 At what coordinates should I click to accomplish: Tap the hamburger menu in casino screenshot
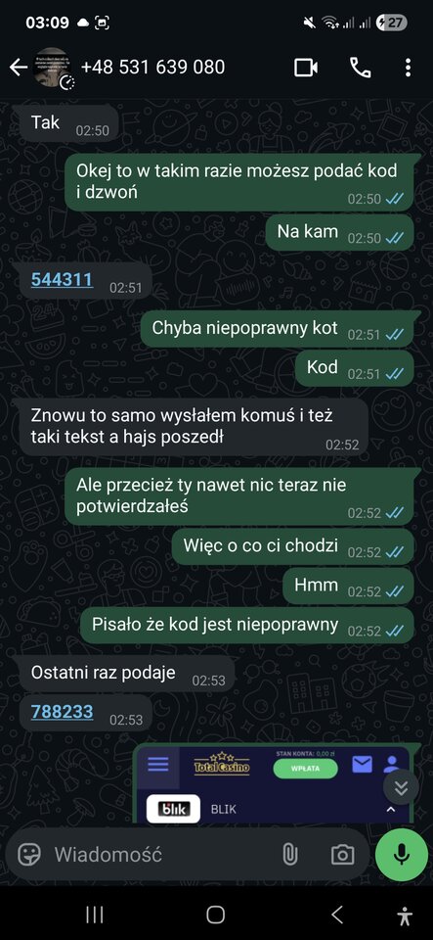click(158, 764)
